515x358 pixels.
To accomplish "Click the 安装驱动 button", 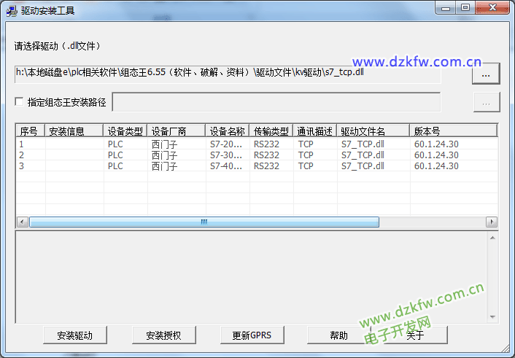I will (x=75, y=335).
